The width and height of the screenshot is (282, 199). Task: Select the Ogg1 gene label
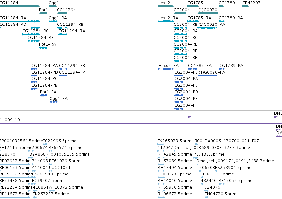coord(54,3)
